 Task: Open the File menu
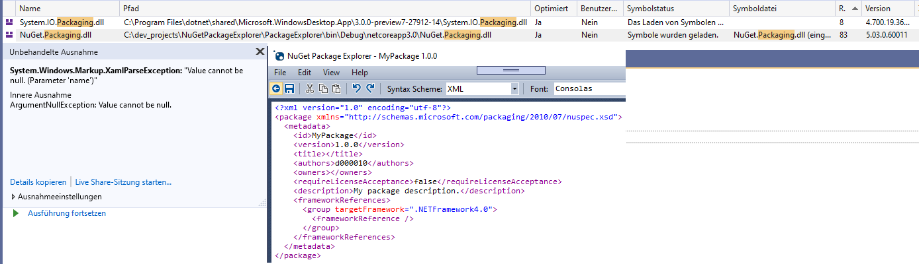[280, 73]
